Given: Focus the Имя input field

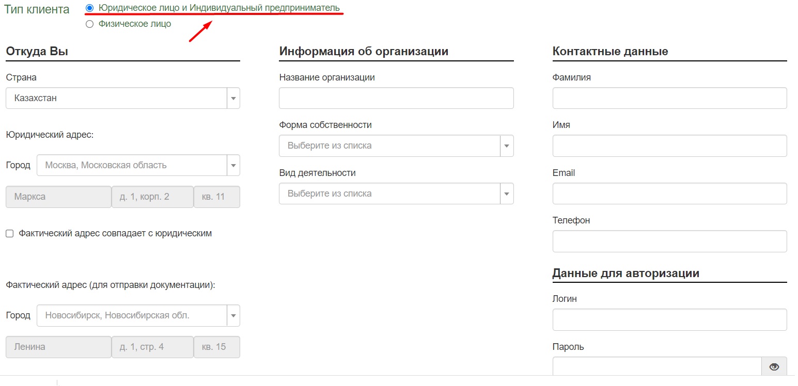Looking at the screenshot, I should [x=669, y=146].
